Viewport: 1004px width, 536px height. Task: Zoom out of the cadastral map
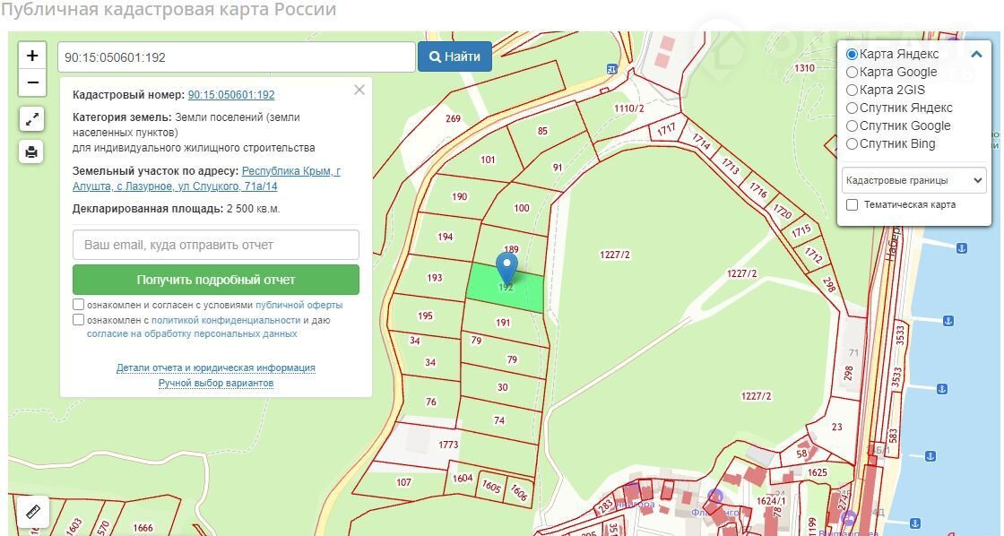pyautogui.click(x=32, y=82)
